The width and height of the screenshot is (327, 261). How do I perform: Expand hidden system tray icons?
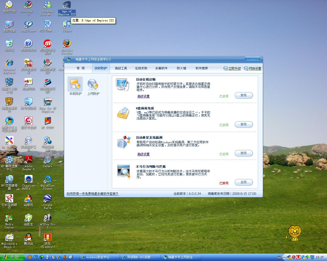click(x=284, y=257)
